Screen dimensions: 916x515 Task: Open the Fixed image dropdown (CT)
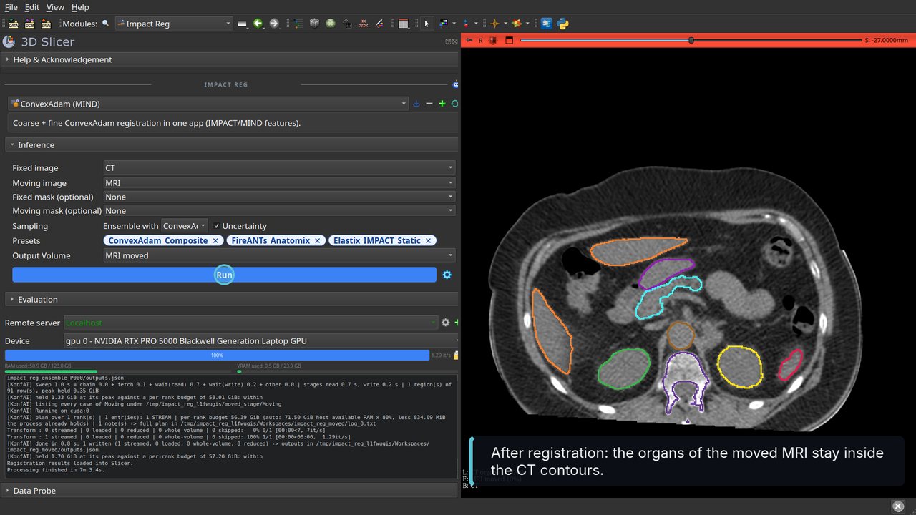click(x=279, y=167)
